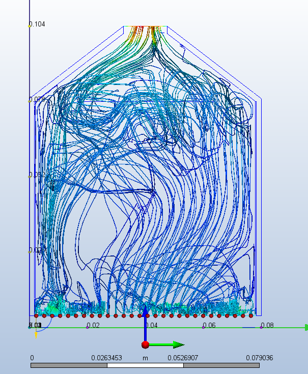Screen dimensions: 308x374
Task: Click the 0.104 label on vertical axis
Action: tap(38, 24)
